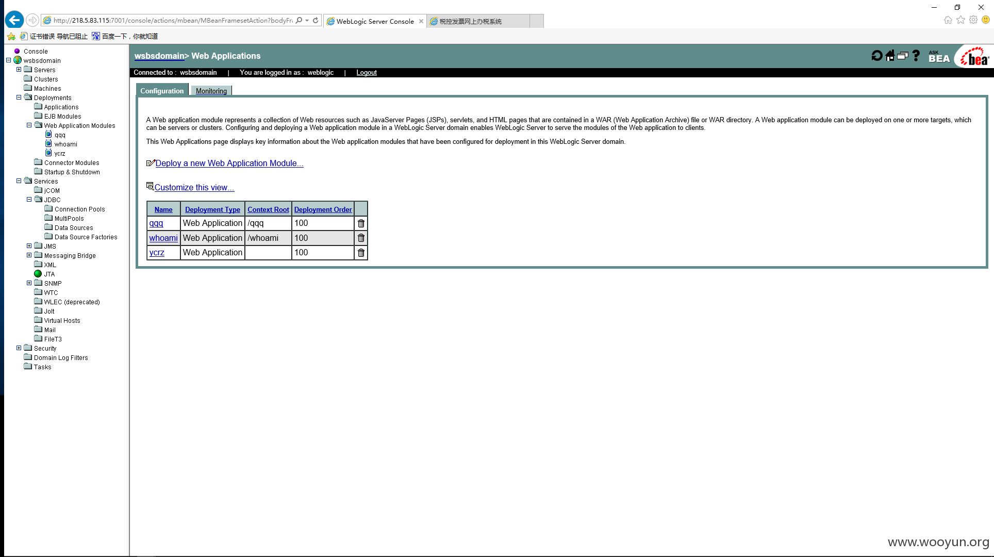
Task: Click the browser back arrow button
Action: 14,20
